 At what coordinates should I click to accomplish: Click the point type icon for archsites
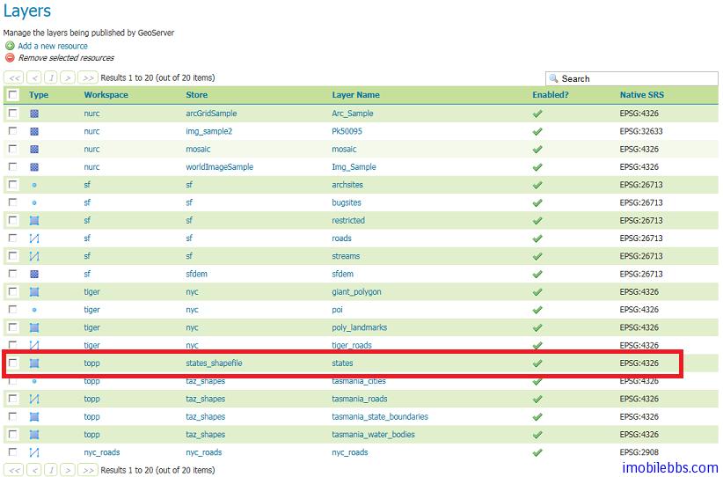pyautogui.click(x=34, y=185)
